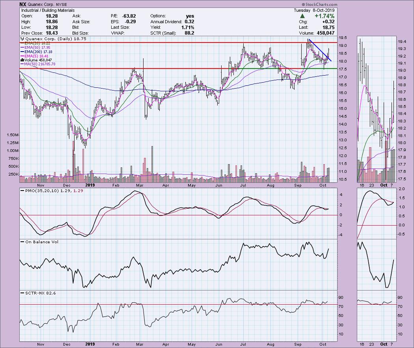Click the Open price 18.28
The height and width of the screenshot is (348, 414).
(52, 16)
